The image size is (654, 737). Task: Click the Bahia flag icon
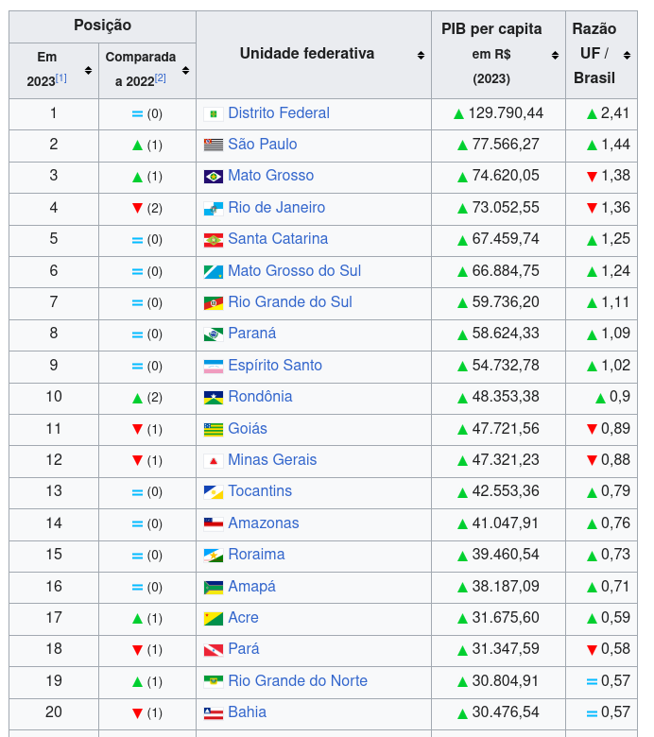point(213,713)
